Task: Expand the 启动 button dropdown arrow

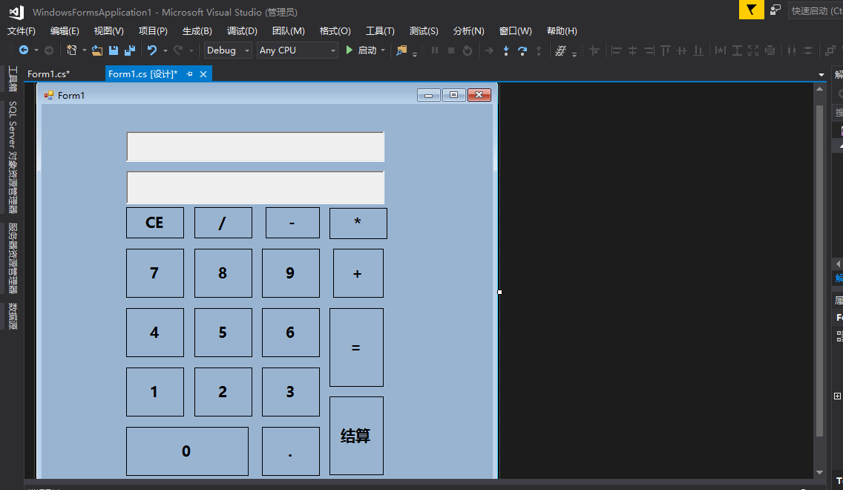Action: [384, 50]
